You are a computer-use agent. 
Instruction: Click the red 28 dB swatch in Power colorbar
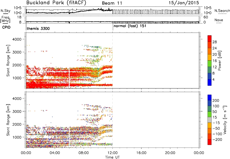click(210, 38)
